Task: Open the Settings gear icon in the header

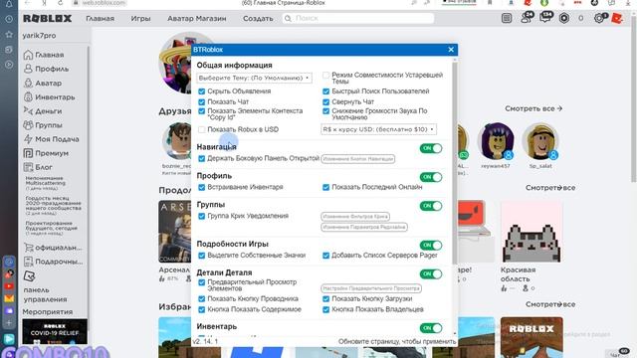Action: click(599, 18)
